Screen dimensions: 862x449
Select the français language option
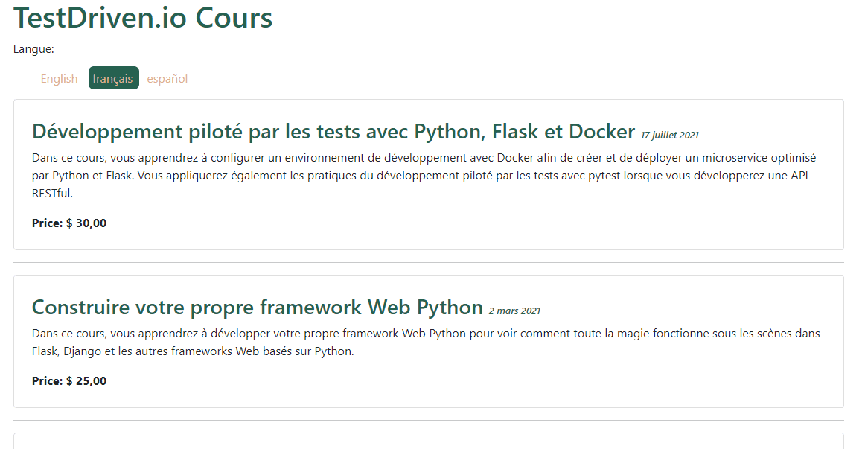tap(113, 78)
